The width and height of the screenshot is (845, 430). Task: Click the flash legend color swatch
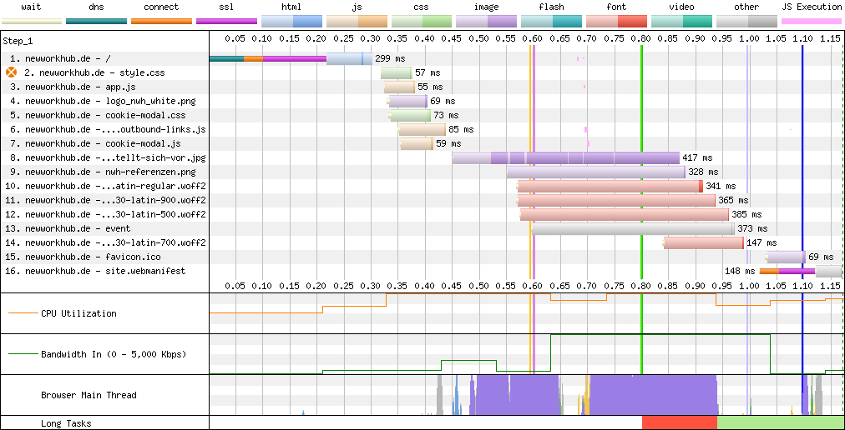coord(552,21)
